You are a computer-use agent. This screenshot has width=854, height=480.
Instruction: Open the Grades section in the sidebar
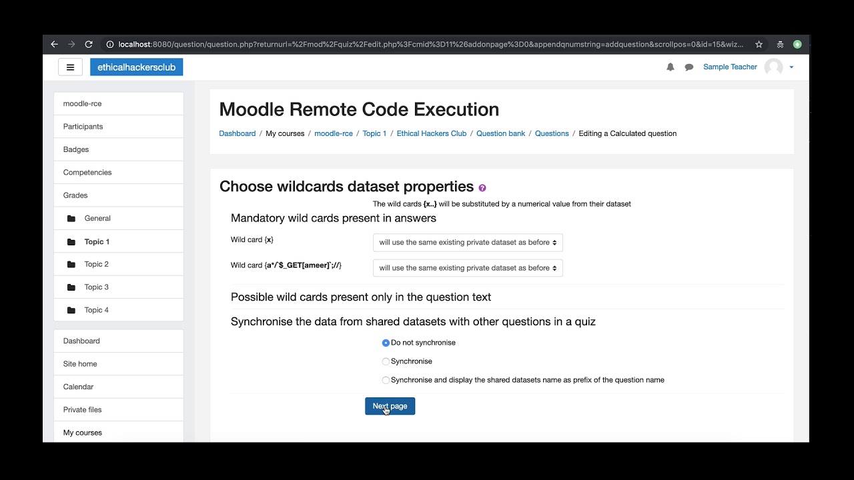75,195
